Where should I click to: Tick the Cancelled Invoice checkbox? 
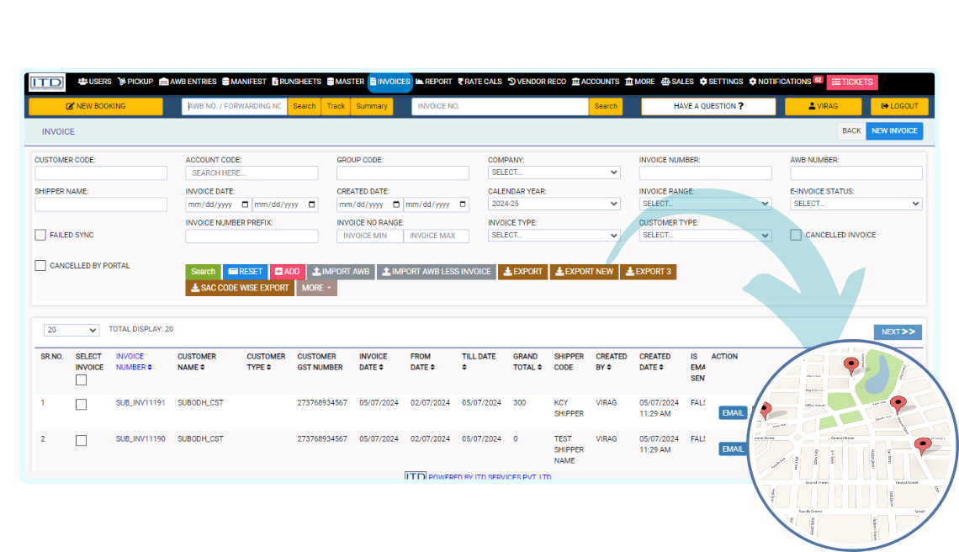[796, 235]
